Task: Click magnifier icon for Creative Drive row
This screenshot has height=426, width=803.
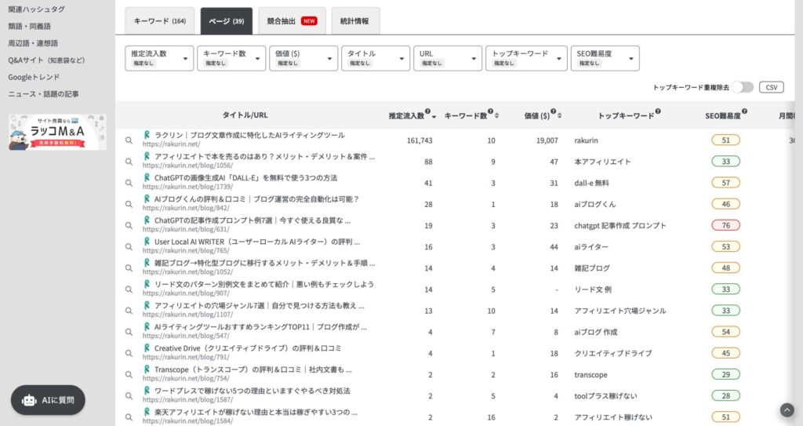Action: (129, 353)
